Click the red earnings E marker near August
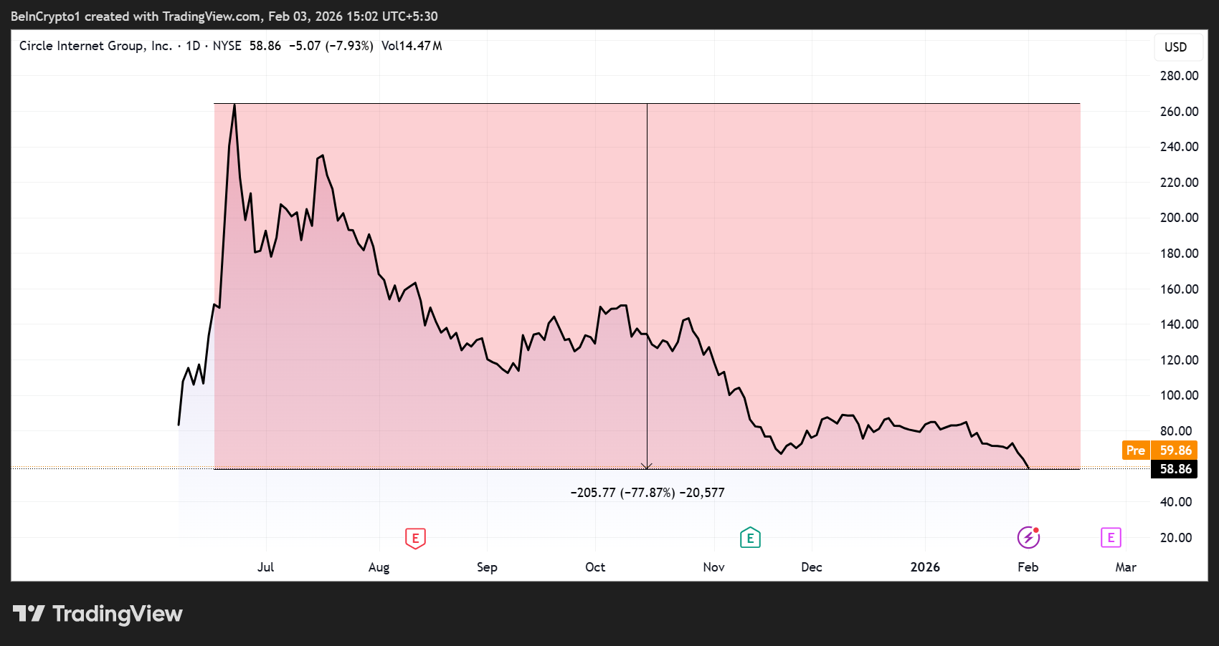This screenshot has width=1219, height=646. coord(415,539)
